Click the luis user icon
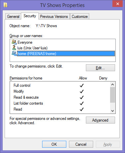125x153 pixels. [14, 48]
